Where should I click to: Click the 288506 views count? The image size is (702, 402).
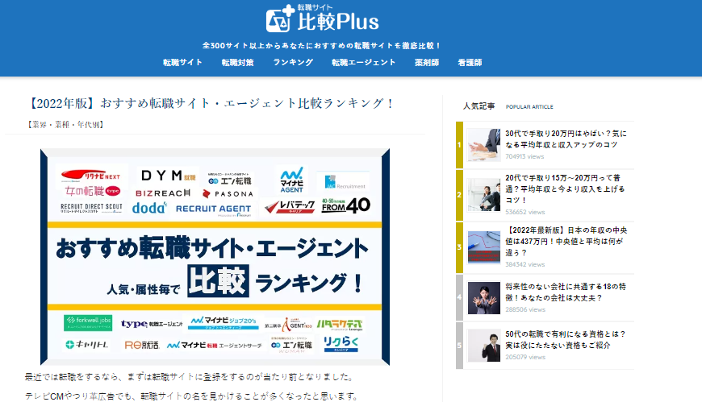point(525,309)
